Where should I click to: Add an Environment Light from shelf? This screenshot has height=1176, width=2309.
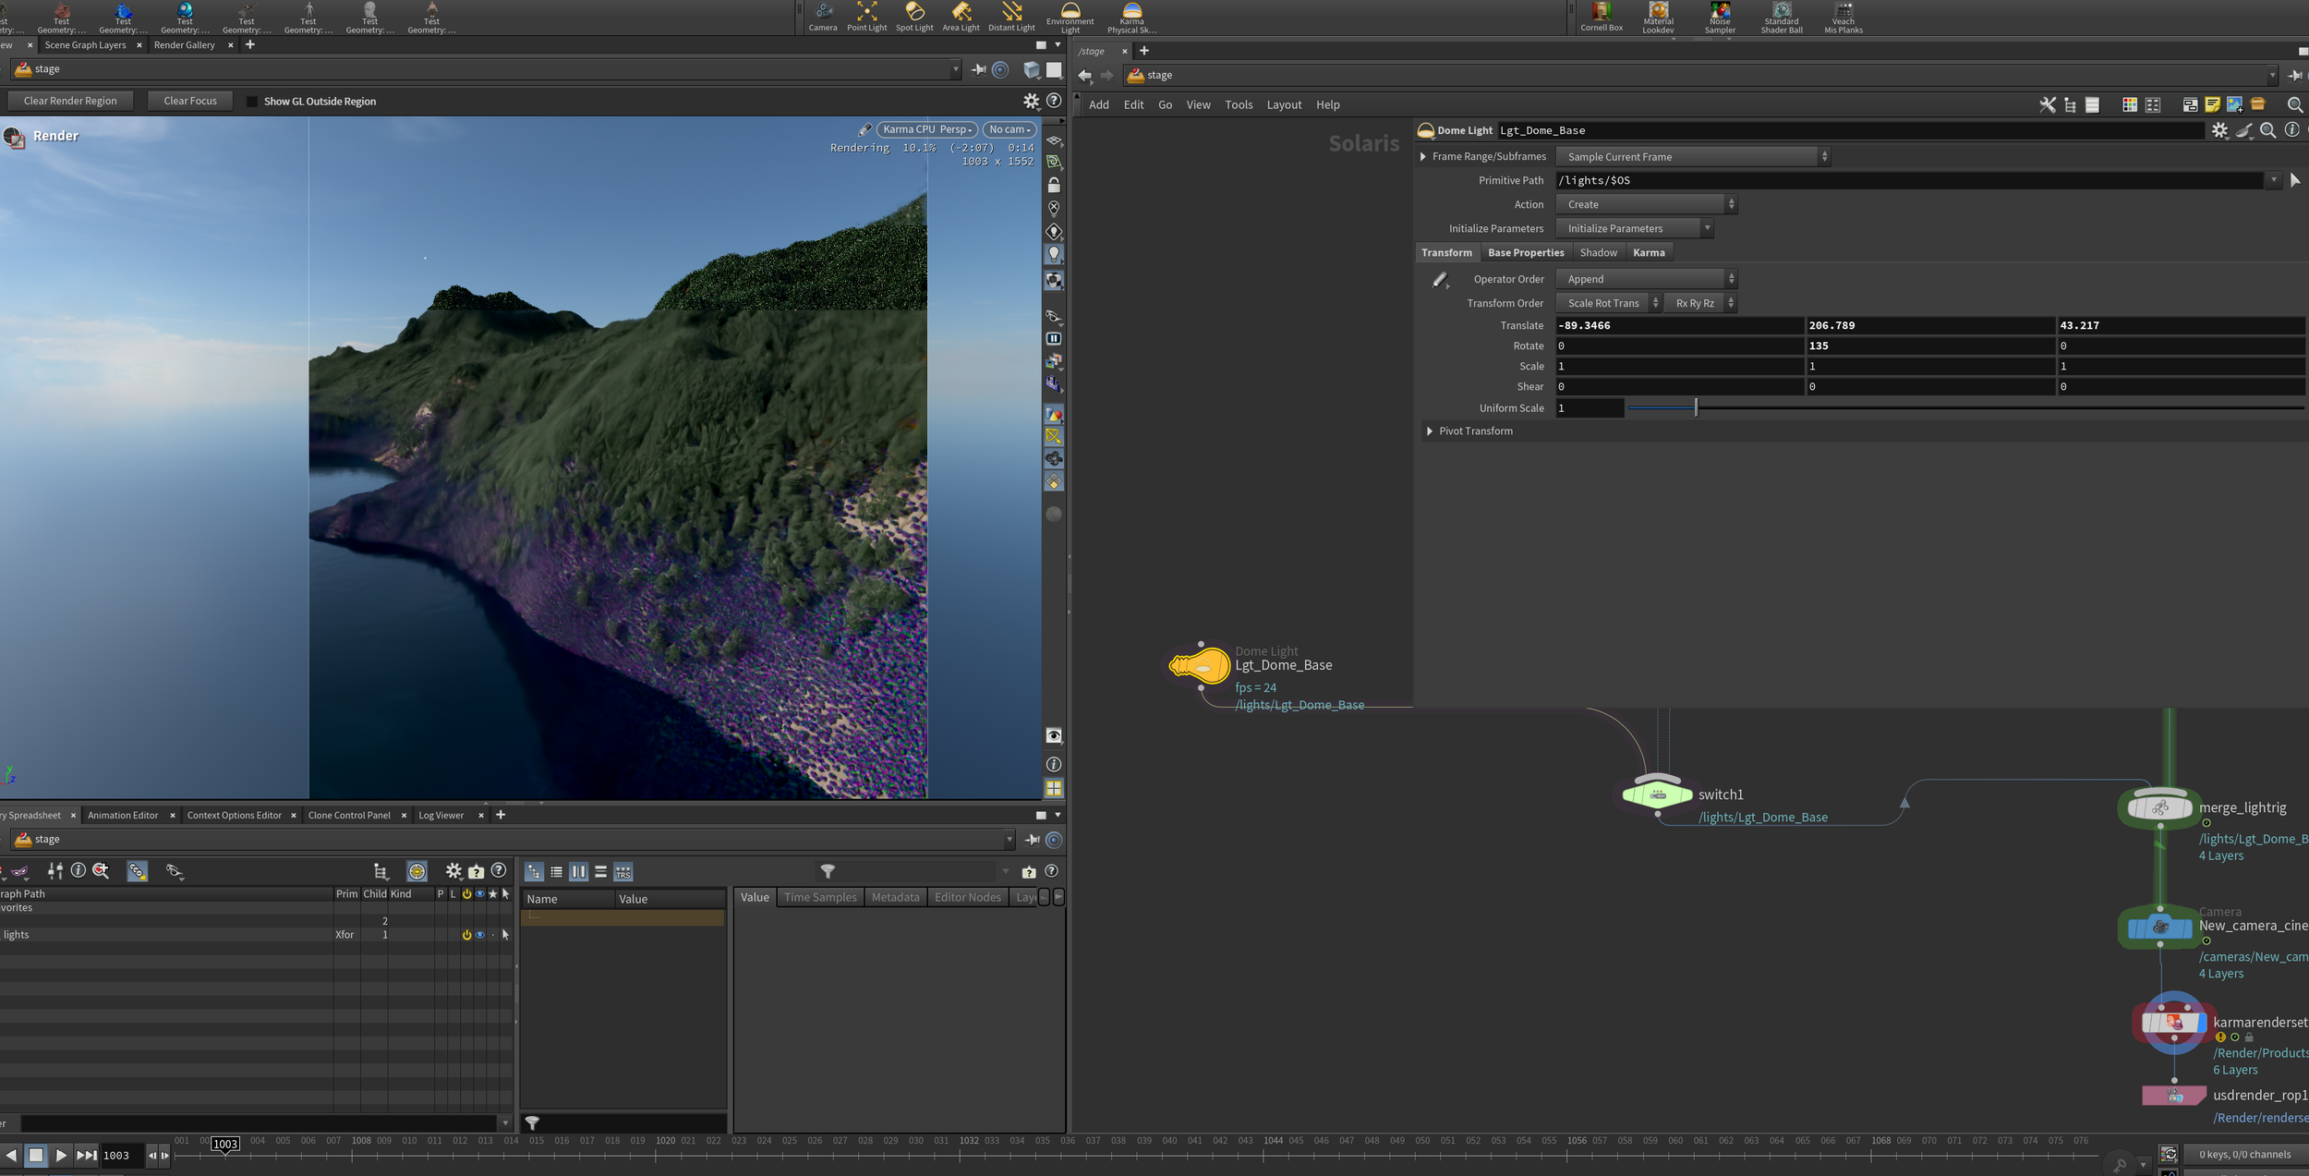pos(1070,17)
